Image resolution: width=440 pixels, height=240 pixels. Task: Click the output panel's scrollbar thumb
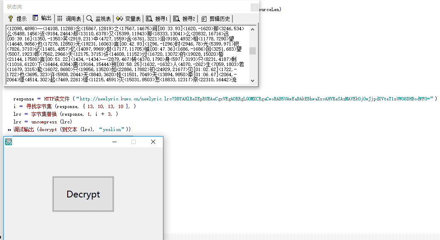point(252,51)
